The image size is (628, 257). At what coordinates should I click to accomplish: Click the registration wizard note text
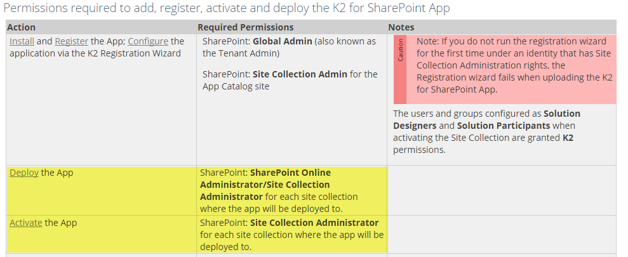[514, 65]
